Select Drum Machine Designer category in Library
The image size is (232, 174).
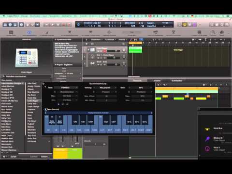tap(13, 84)
